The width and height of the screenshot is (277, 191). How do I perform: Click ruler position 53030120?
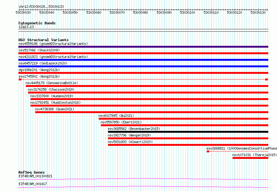234,12
